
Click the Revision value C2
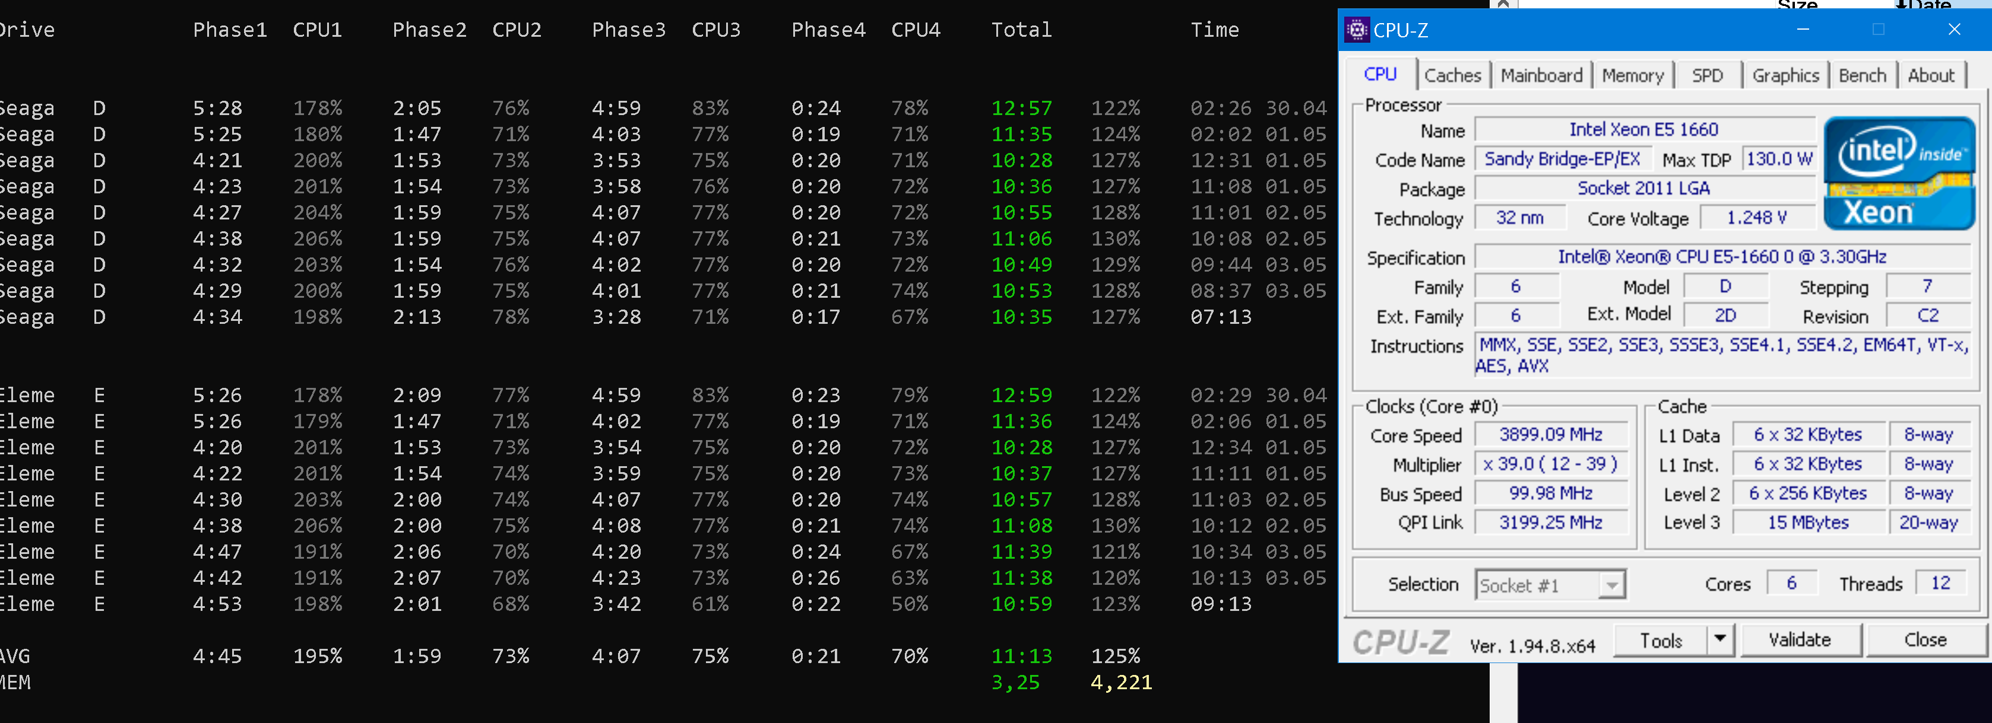1927,315
